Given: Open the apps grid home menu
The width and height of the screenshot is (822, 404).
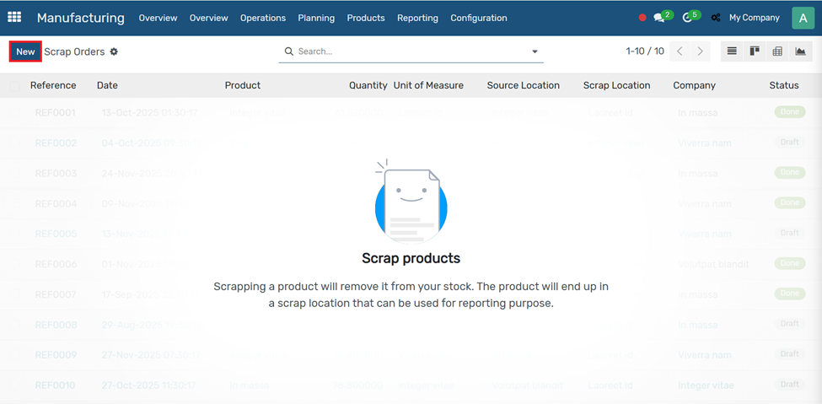Looking at the screenshot, I should coord(14,18).
